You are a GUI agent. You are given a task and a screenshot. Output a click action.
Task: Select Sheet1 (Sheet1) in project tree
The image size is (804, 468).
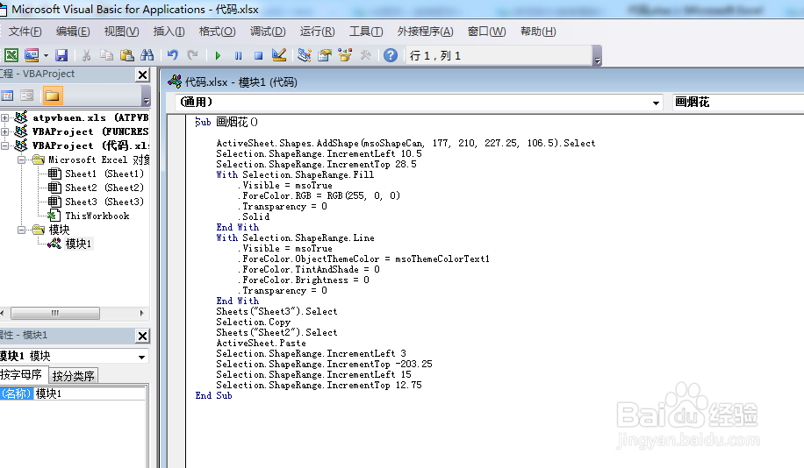[104, 174]
